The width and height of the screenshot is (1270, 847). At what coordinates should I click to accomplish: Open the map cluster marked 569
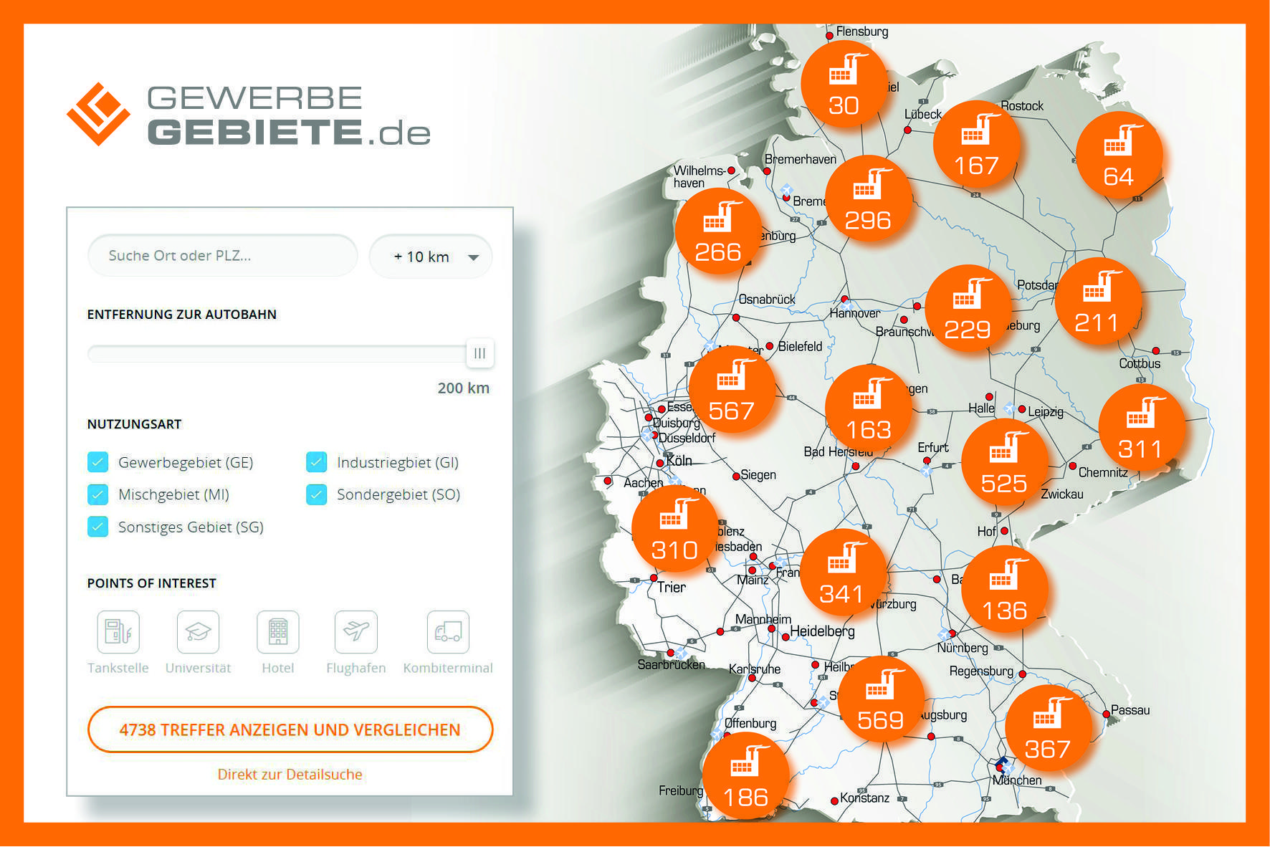point(881,699)
